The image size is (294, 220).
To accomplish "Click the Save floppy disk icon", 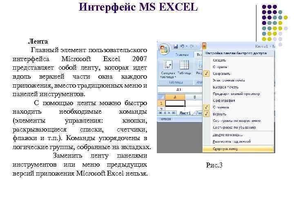I will coord(176,46).
